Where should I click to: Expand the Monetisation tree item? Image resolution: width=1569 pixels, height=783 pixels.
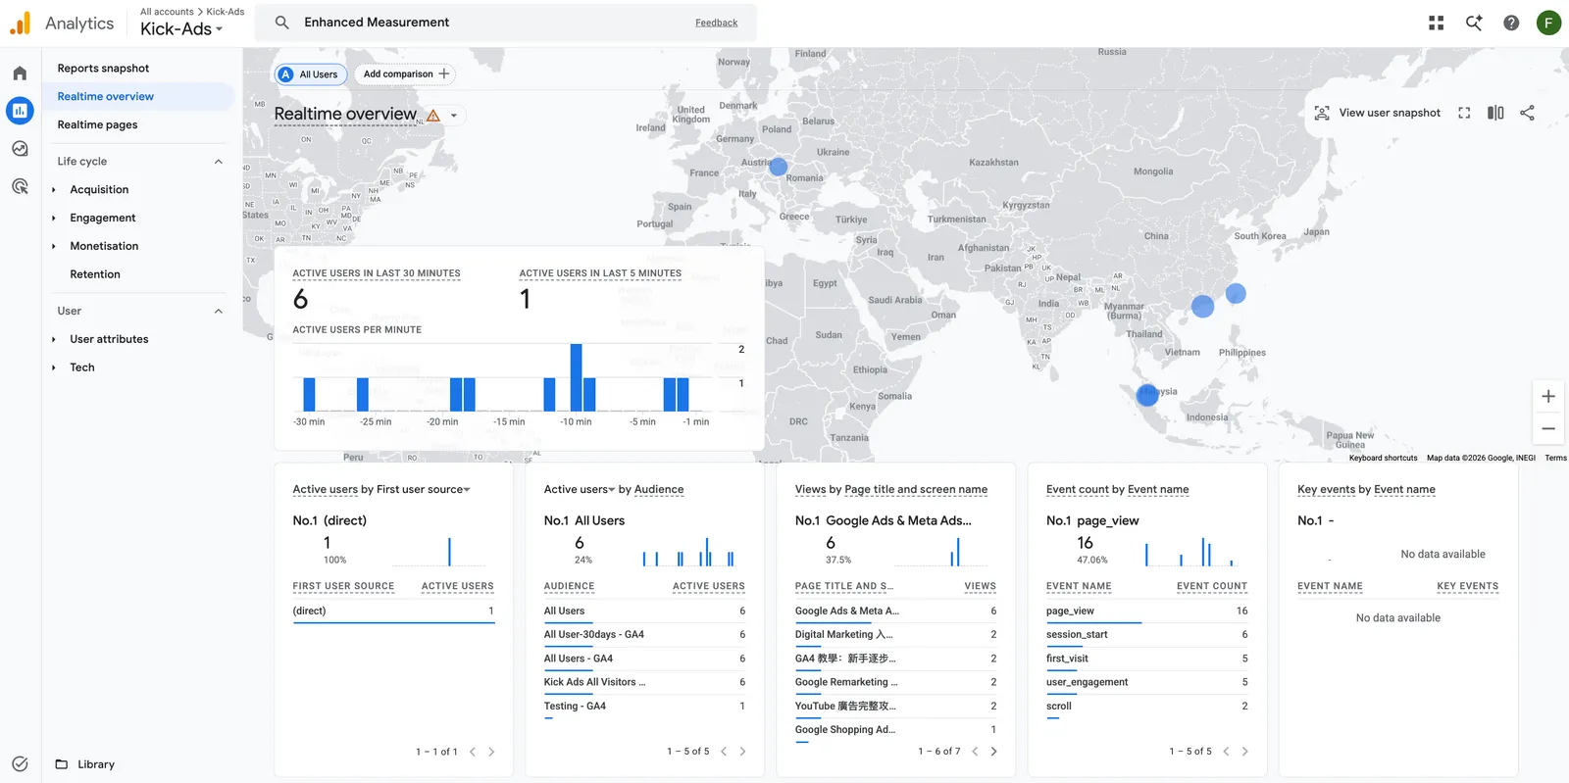pos(54,247)
